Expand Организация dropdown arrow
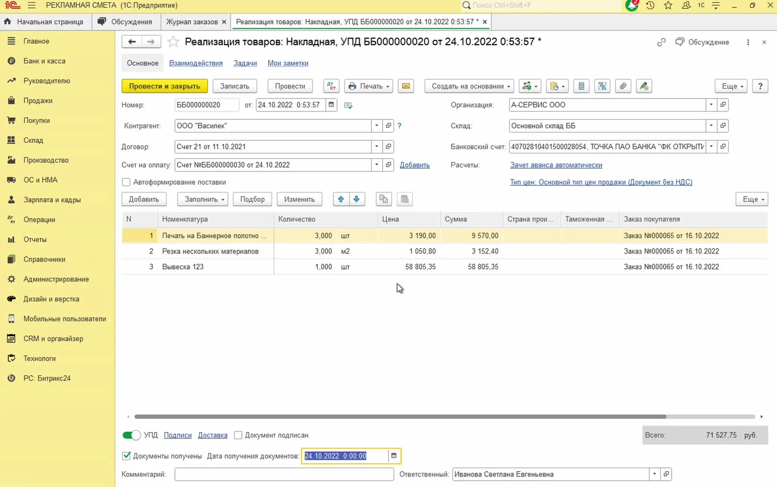This screenshot has height=487, width=777. 711,105
